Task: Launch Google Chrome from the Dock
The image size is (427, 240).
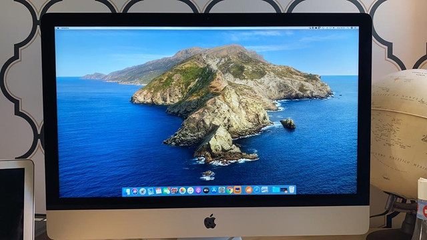Action: click(230, 190)
